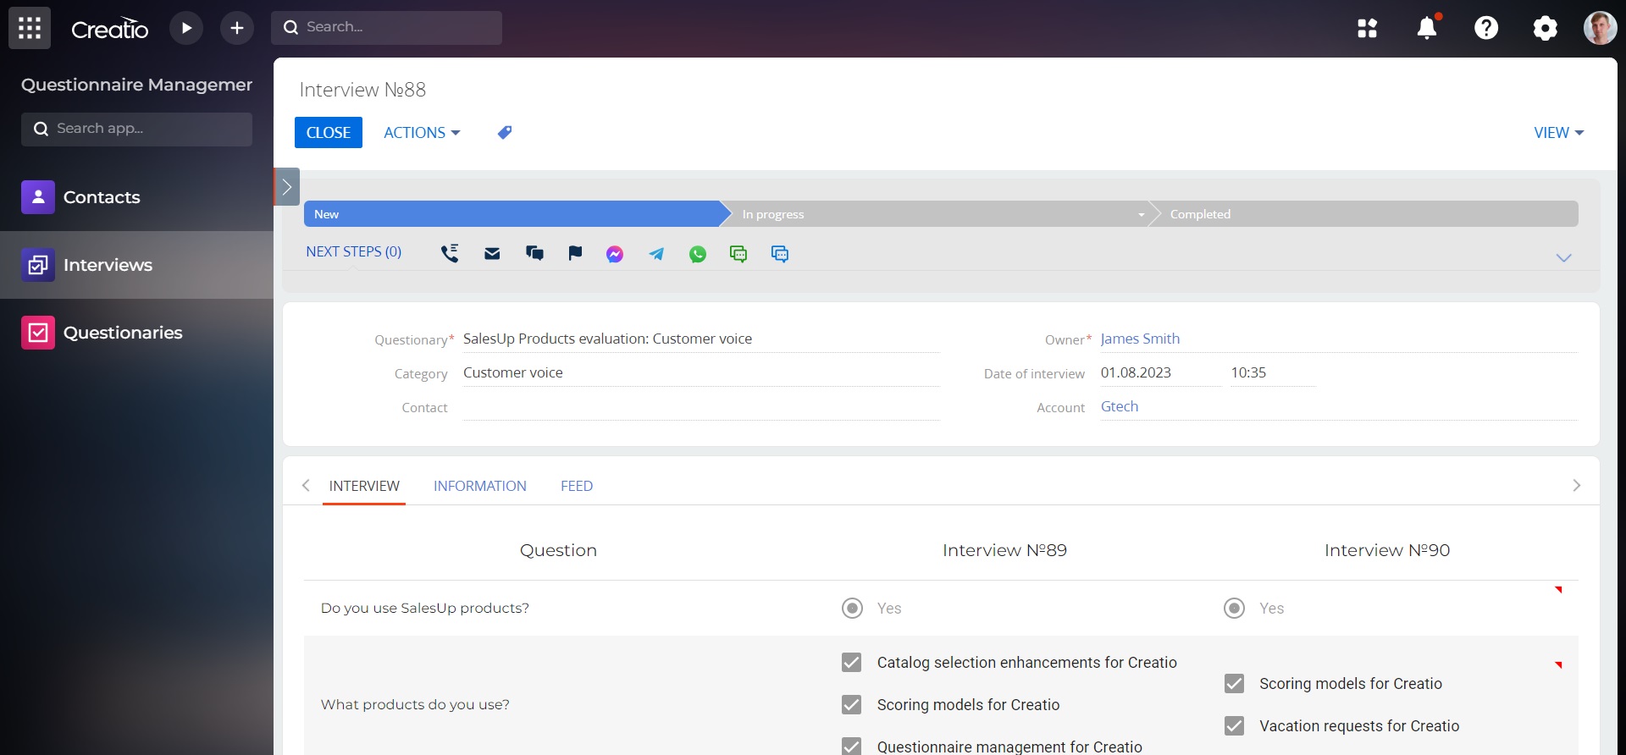Image resolution: width=1626 pixels, height=755 pixels.
Task: Click the email envelope icon
Action: tap(492, 253)
